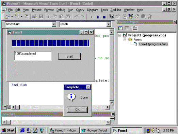Open the Debug menu

[61, 10]
